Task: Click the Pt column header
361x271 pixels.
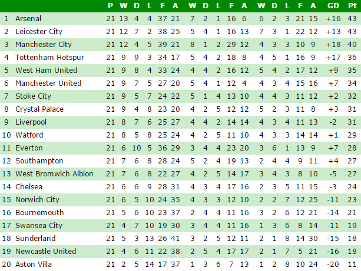Action: (352, 6)
